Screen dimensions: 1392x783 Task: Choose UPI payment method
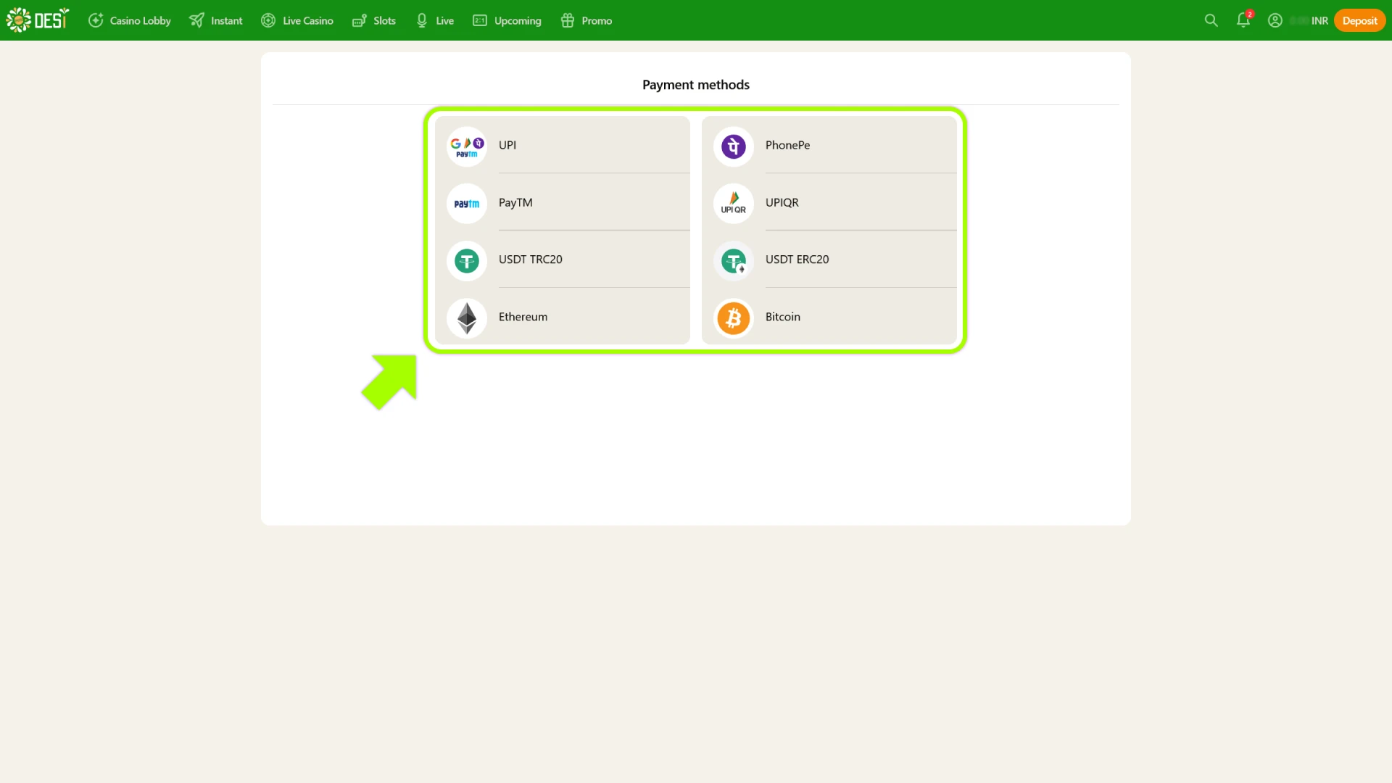coord(507,145)
